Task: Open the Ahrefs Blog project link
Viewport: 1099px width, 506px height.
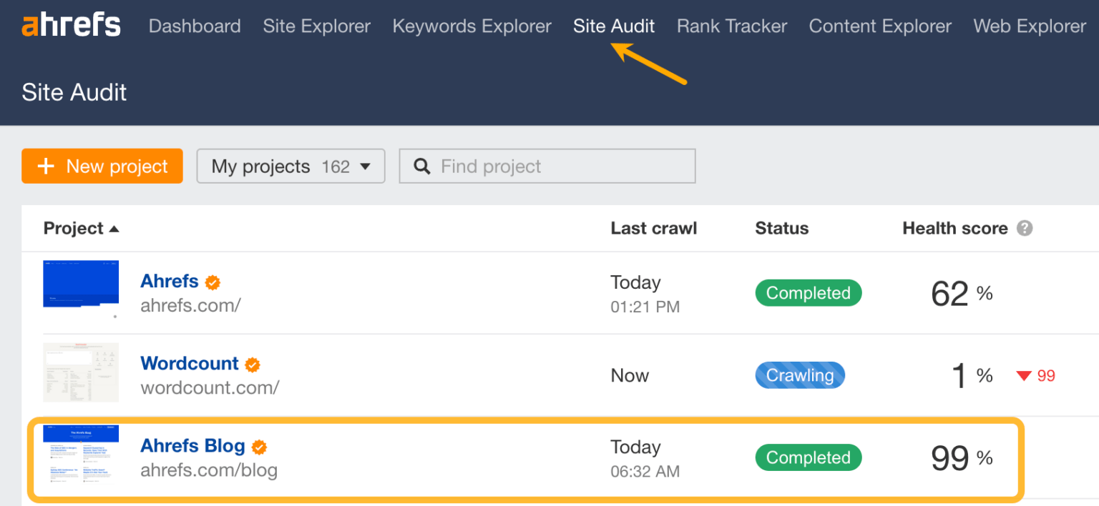Action: click(193, 445)
